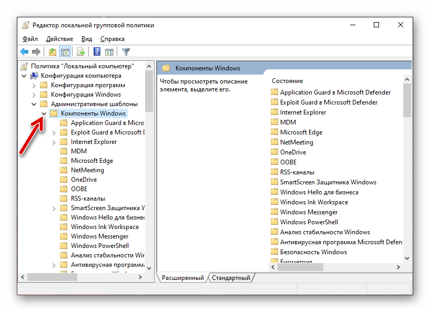Open the Действие menu
The height and width of the screenshot is (312, 430).
click(x=59, y=39)
